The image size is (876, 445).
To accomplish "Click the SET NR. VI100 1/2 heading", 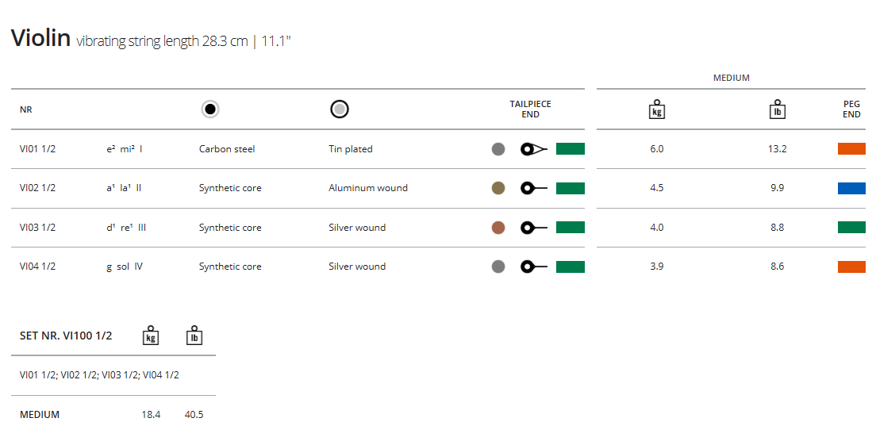I will click(66, 336).
